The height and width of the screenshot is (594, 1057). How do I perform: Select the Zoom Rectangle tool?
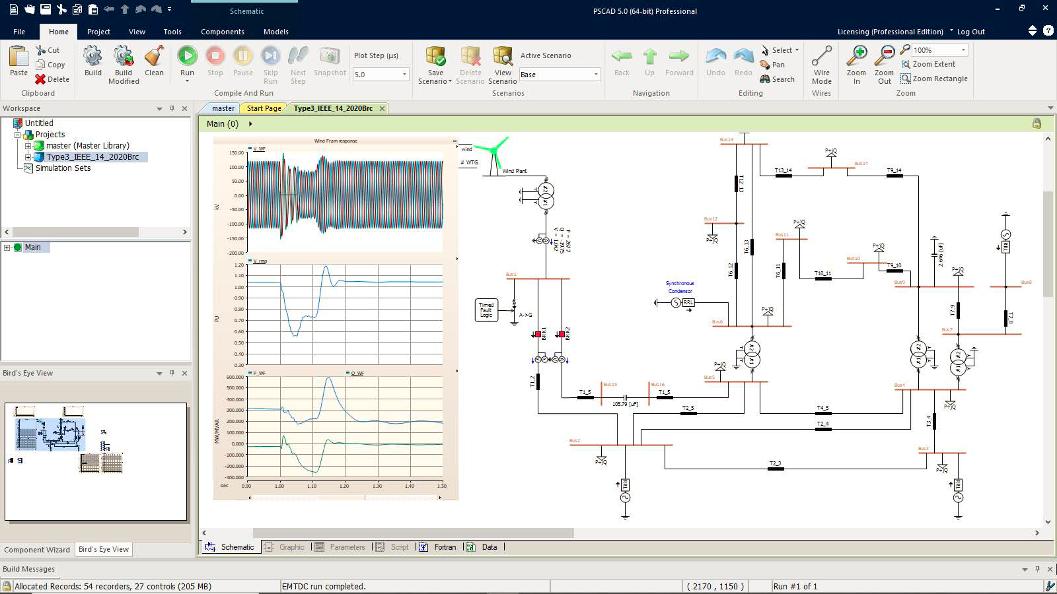pos(933,79)
